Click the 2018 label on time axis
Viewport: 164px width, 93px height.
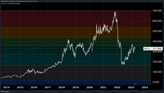coord(62,87)
